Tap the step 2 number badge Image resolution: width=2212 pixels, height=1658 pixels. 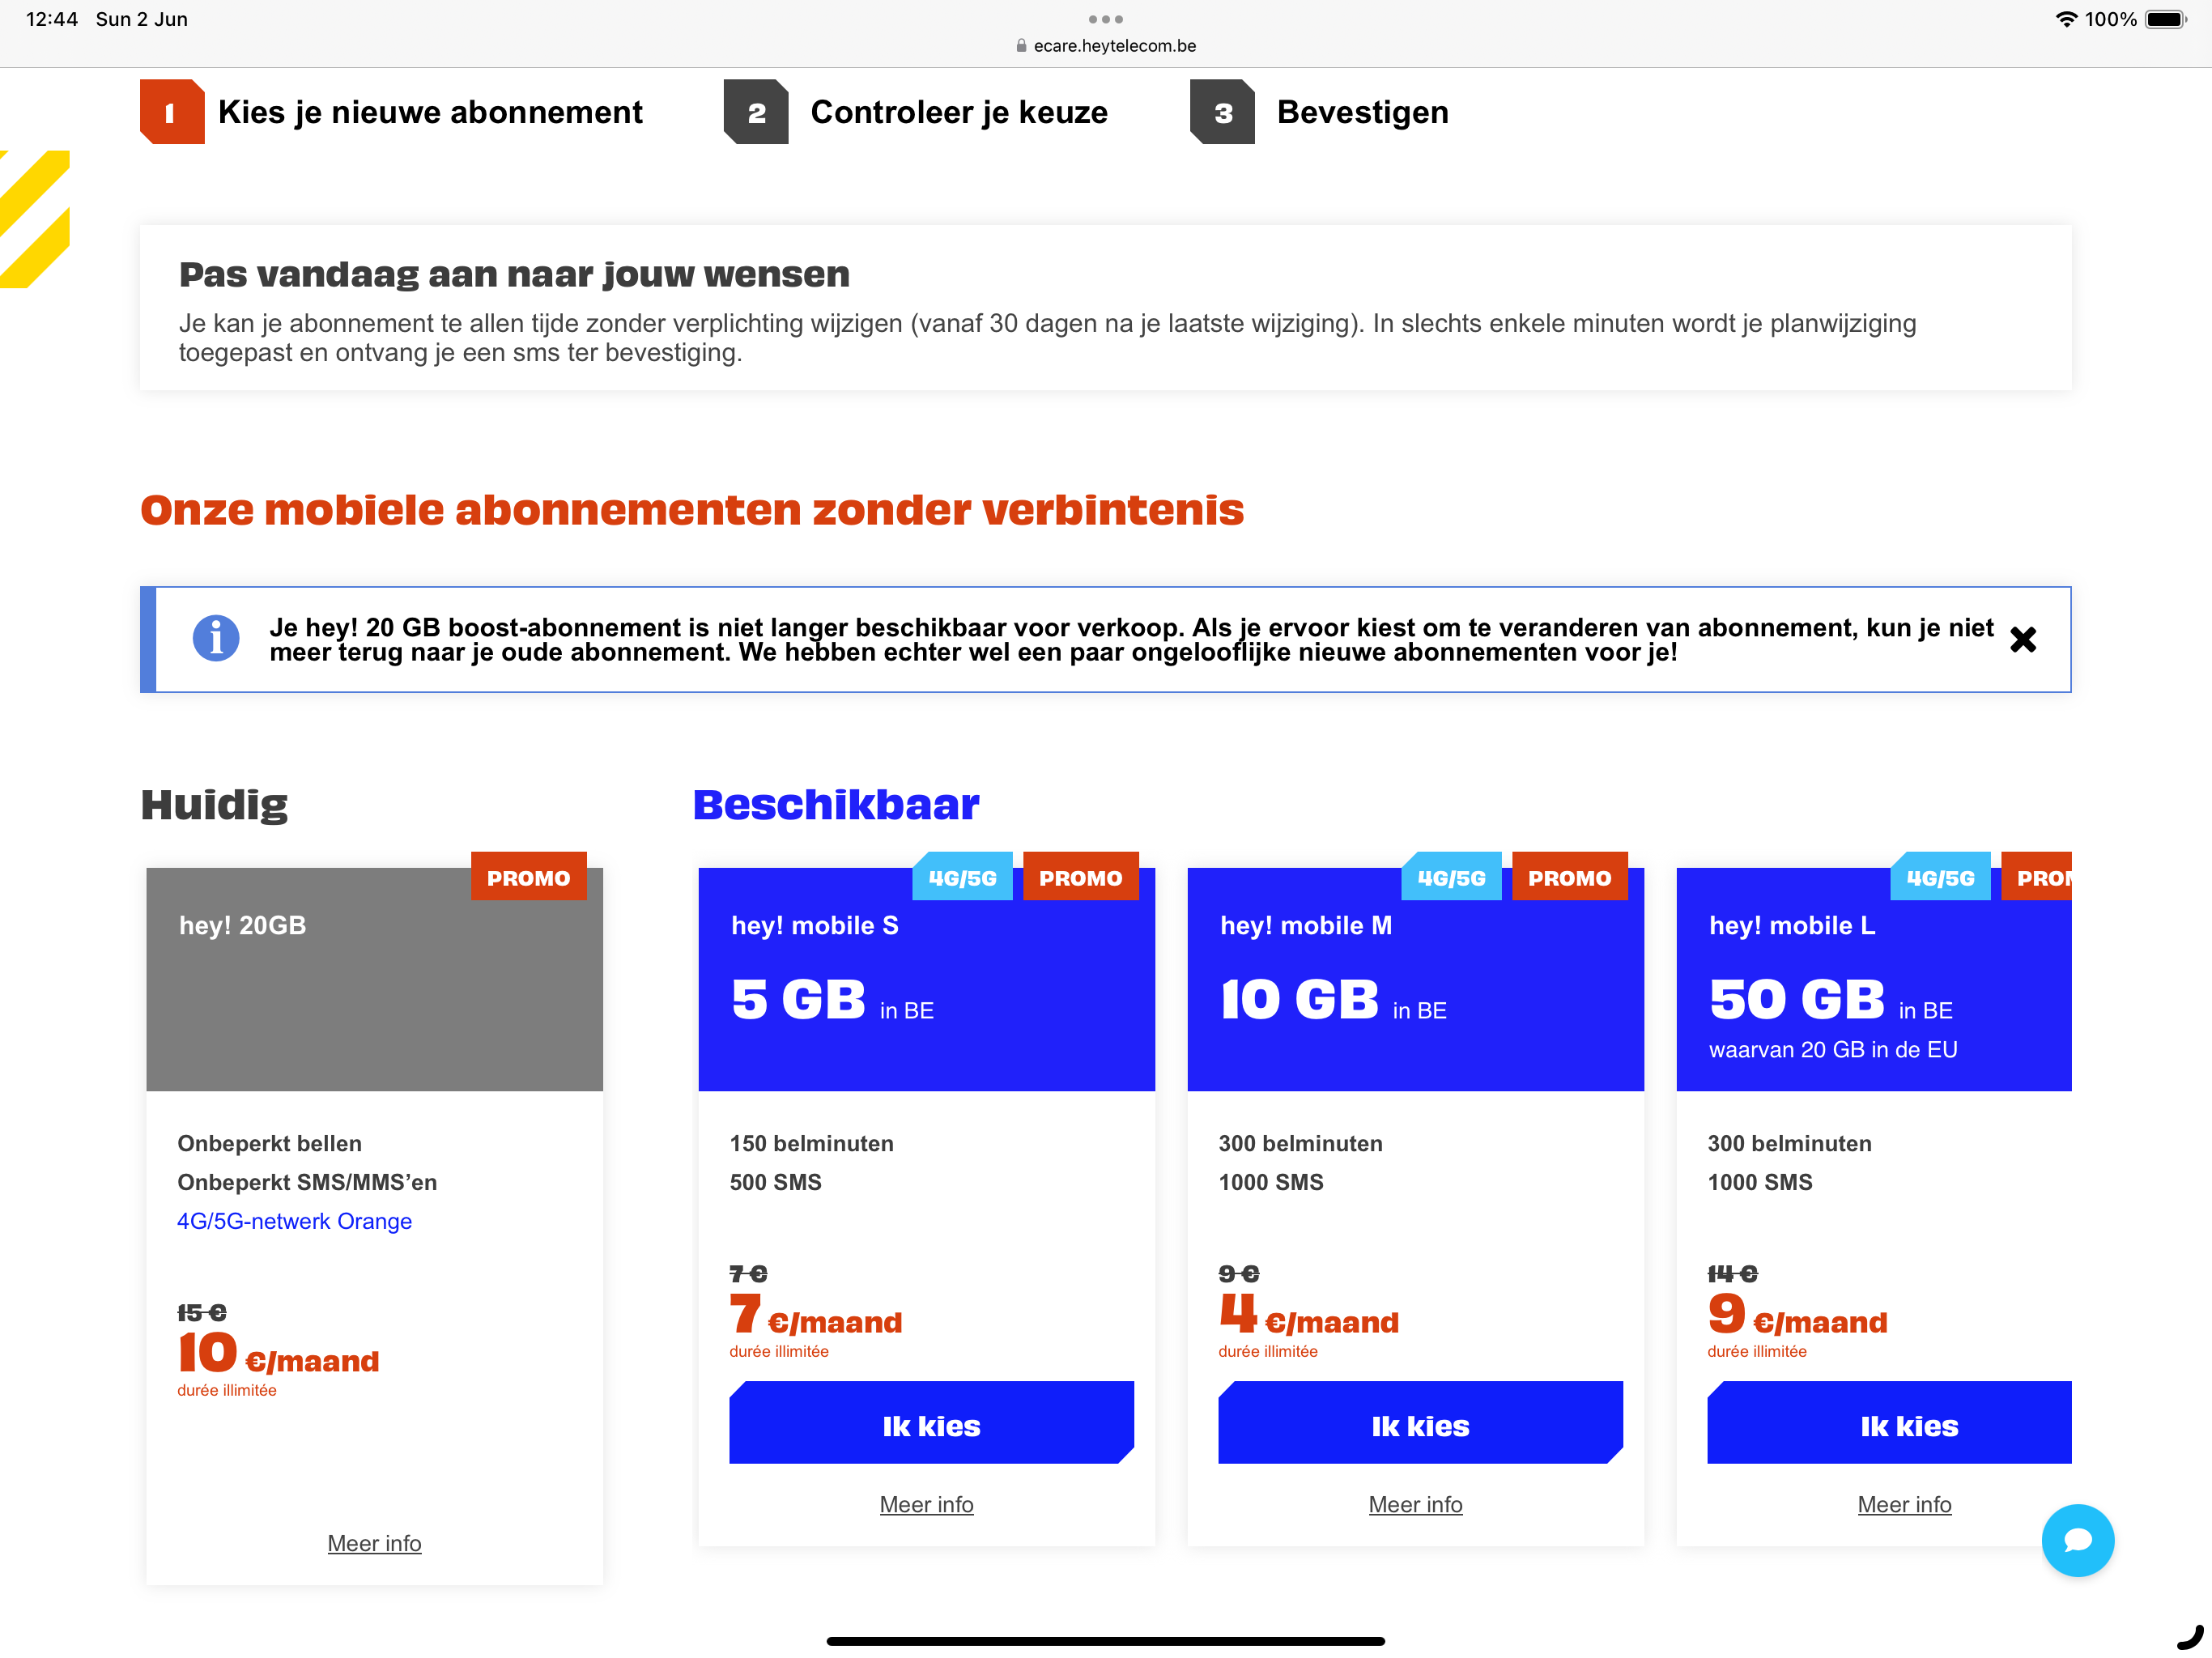(756, 112)
